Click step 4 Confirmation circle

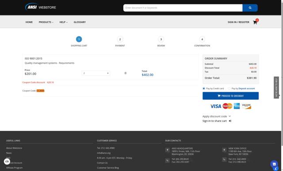coord(202,39)
